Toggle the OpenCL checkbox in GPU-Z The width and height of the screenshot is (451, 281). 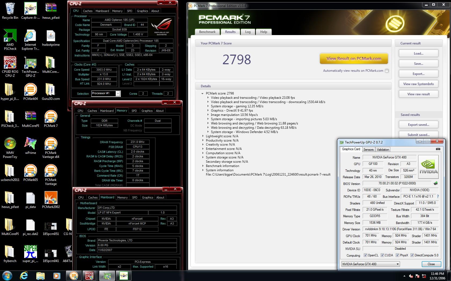pos(365,255)
